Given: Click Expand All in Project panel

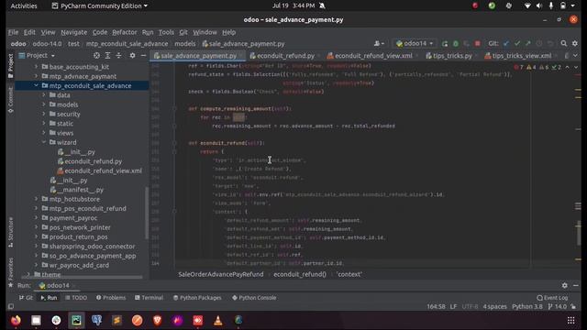Looking at the screenshot, I should pos(108,55).
